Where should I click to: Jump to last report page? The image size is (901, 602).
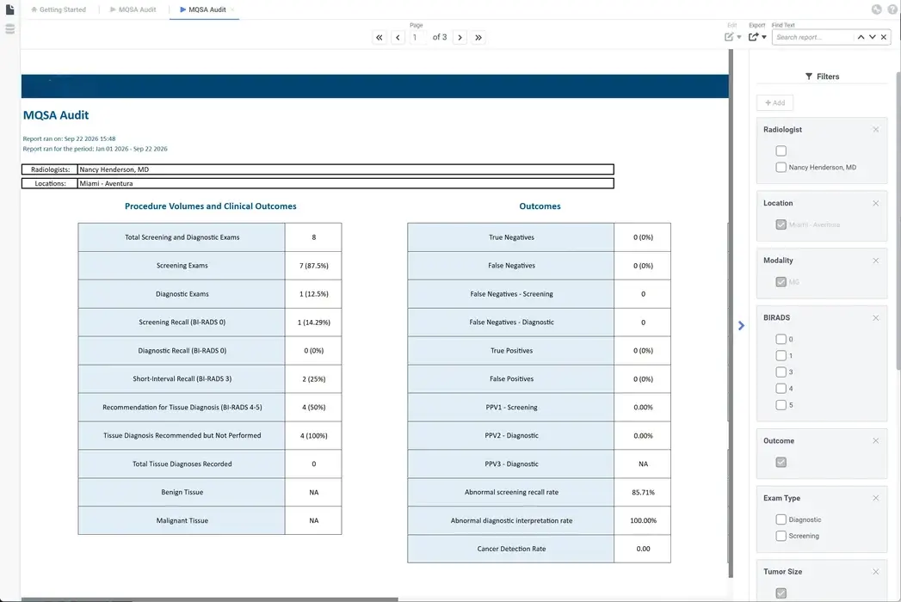[x=478, y=37]
